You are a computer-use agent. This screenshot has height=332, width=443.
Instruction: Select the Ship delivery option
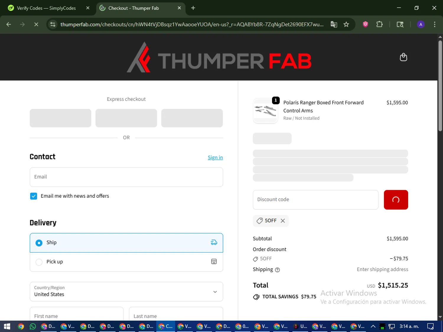coord(126,243)
